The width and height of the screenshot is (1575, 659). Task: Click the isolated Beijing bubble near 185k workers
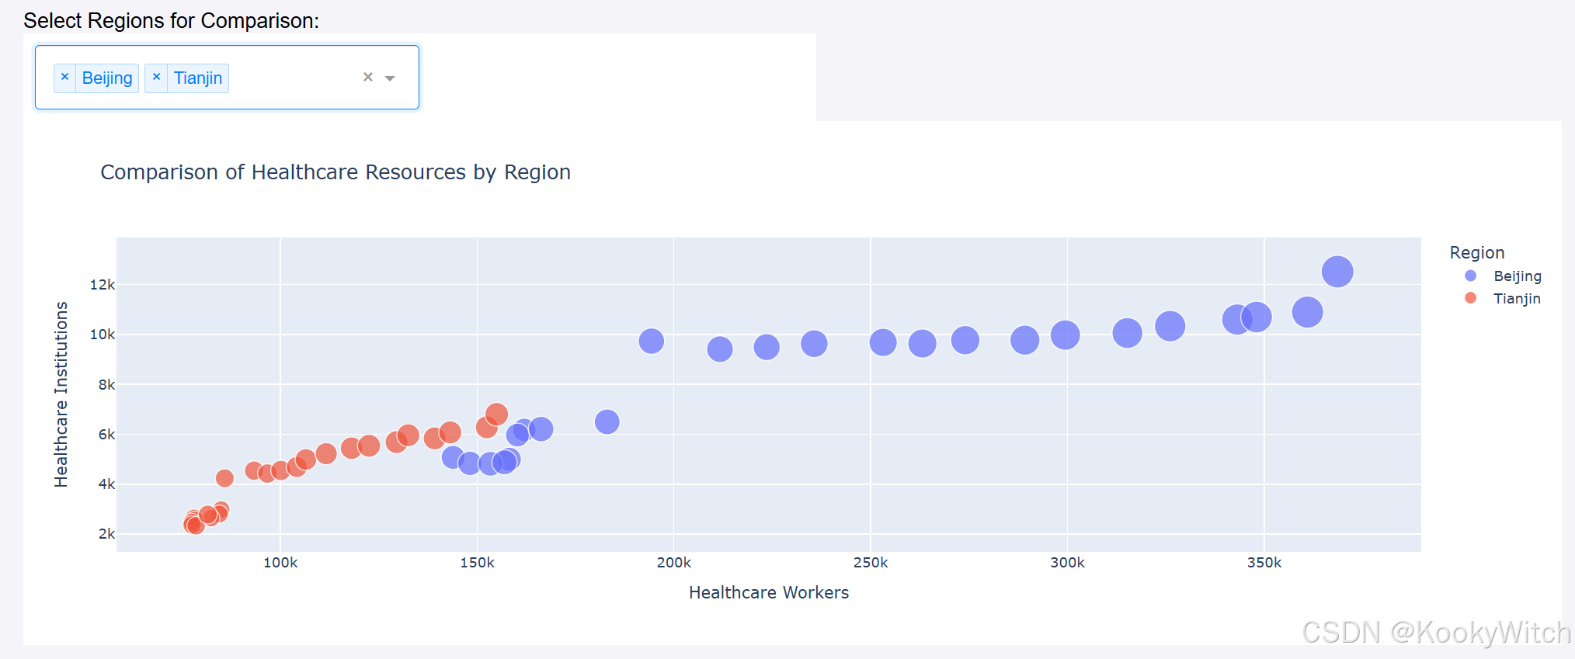[608, 421]
